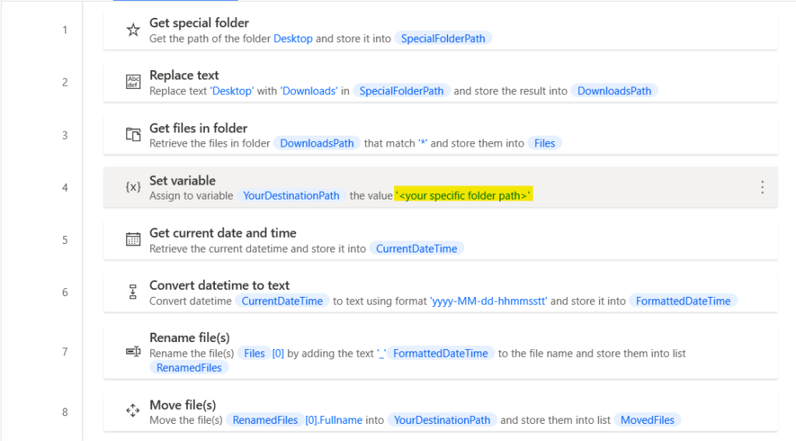Click the calendar icon for current date
796x441 pixels.
click(133, 240)
